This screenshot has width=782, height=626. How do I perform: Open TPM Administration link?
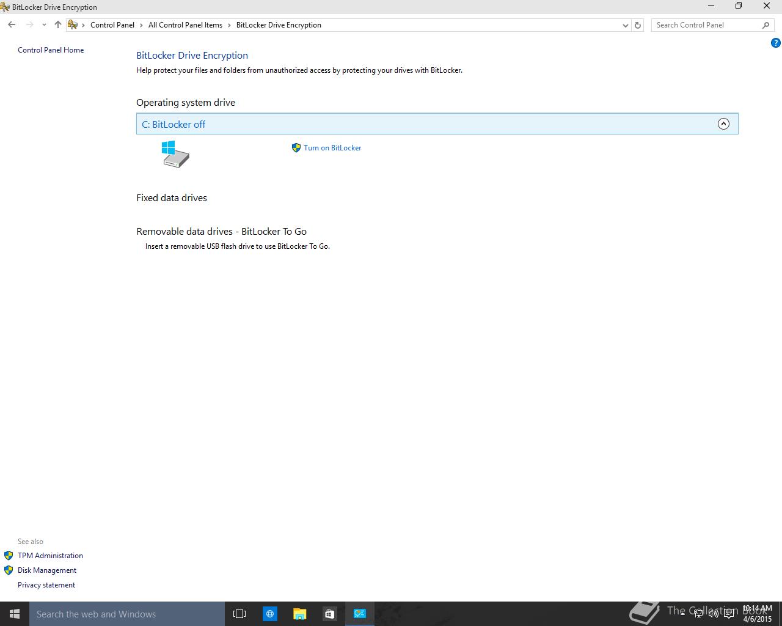(50, 556)
